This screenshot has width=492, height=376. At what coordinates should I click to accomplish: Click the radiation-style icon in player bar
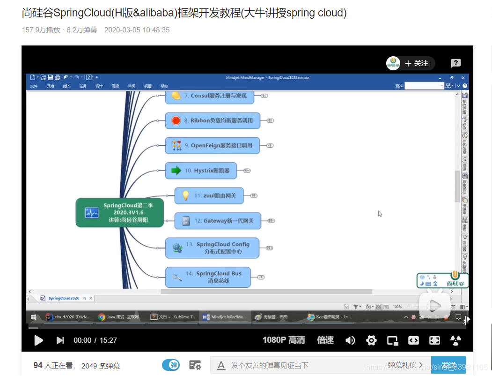coord(455,340)
